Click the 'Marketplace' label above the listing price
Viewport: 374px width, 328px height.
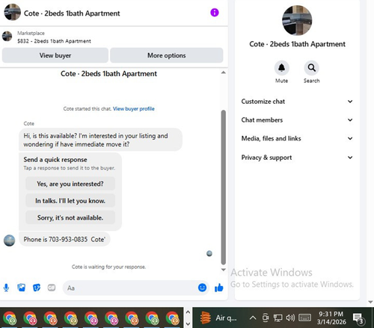(31, 33)
